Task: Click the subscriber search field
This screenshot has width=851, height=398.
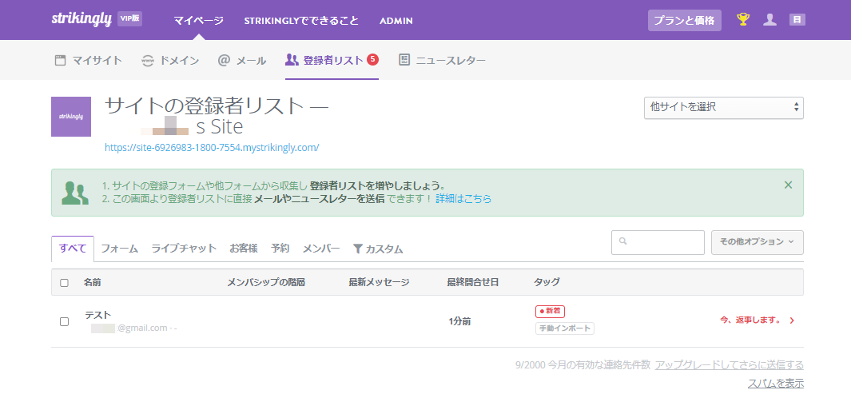Action: click(658, 242)
